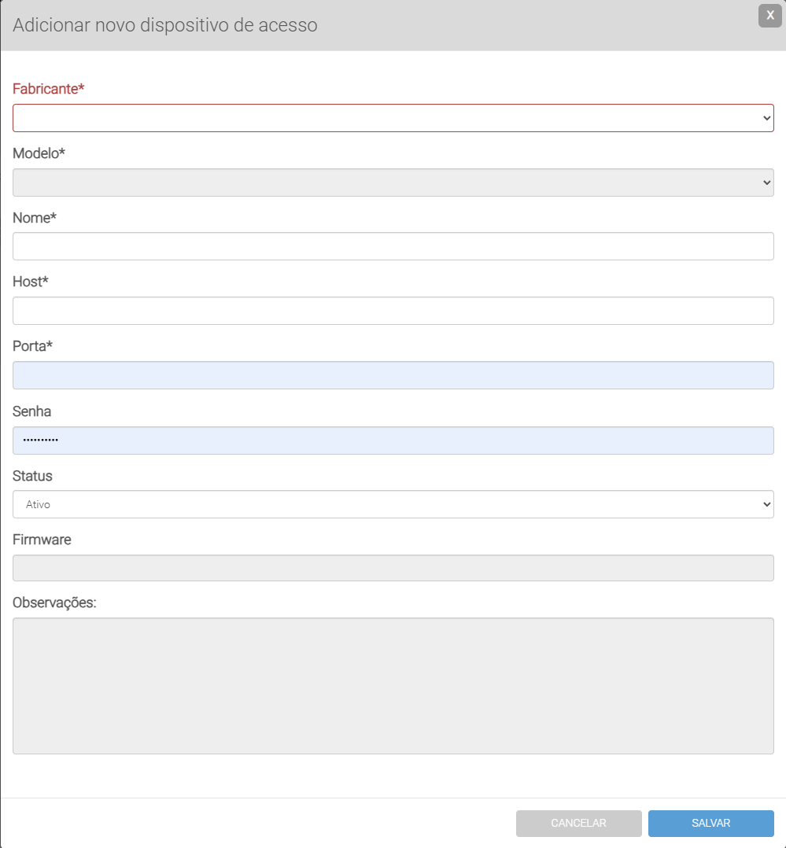Image resolution: width=786 pixels, height=848 pixels.
Task: Click the Host* field label
Action: tap(31, 282)
